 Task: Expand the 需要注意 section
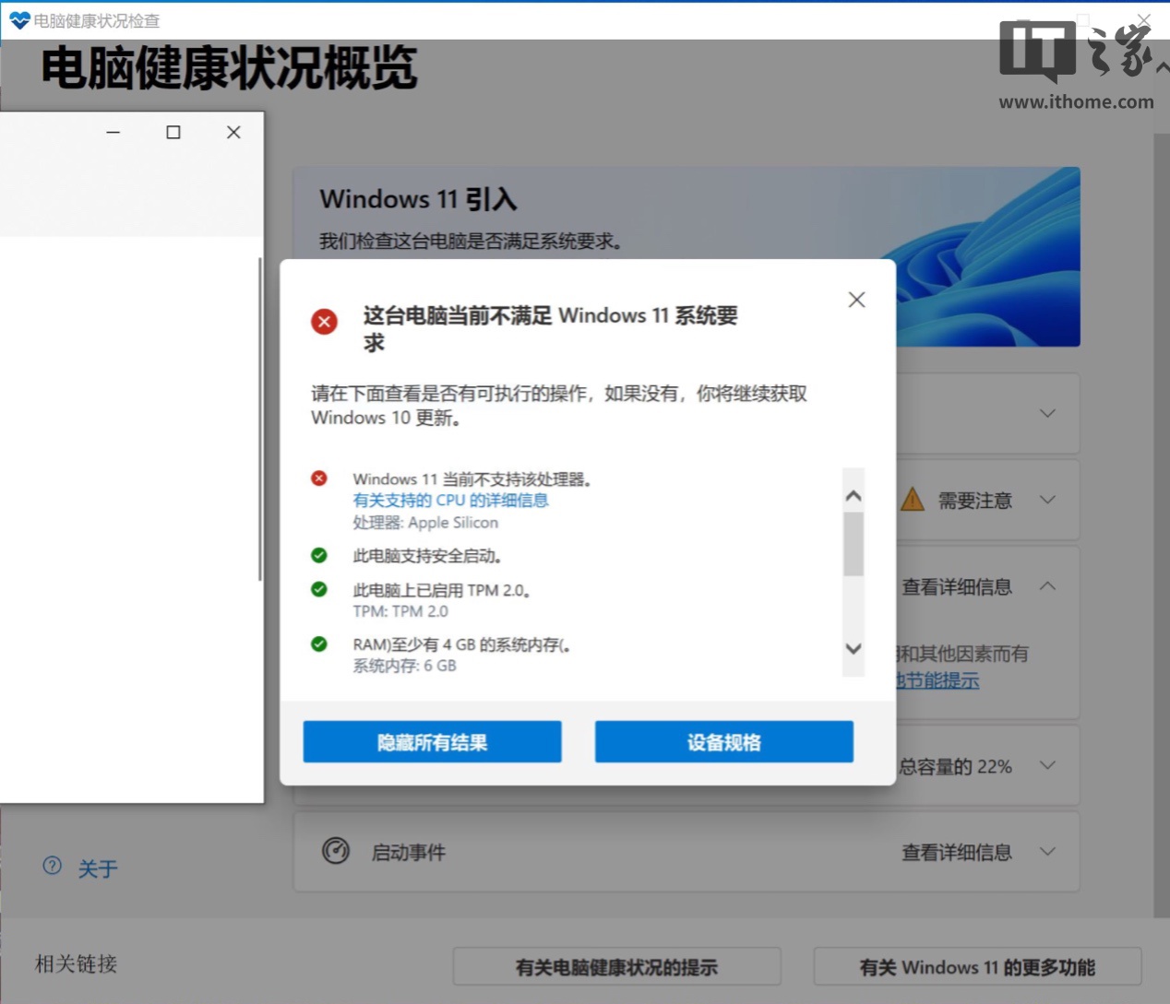(1048, 500)
